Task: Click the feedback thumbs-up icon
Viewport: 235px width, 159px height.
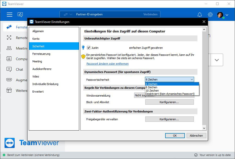Action: [x=20, y=15]
